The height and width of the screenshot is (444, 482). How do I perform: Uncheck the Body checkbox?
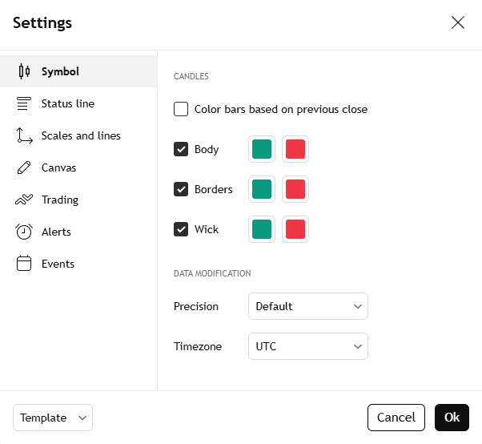click(181, 149)
